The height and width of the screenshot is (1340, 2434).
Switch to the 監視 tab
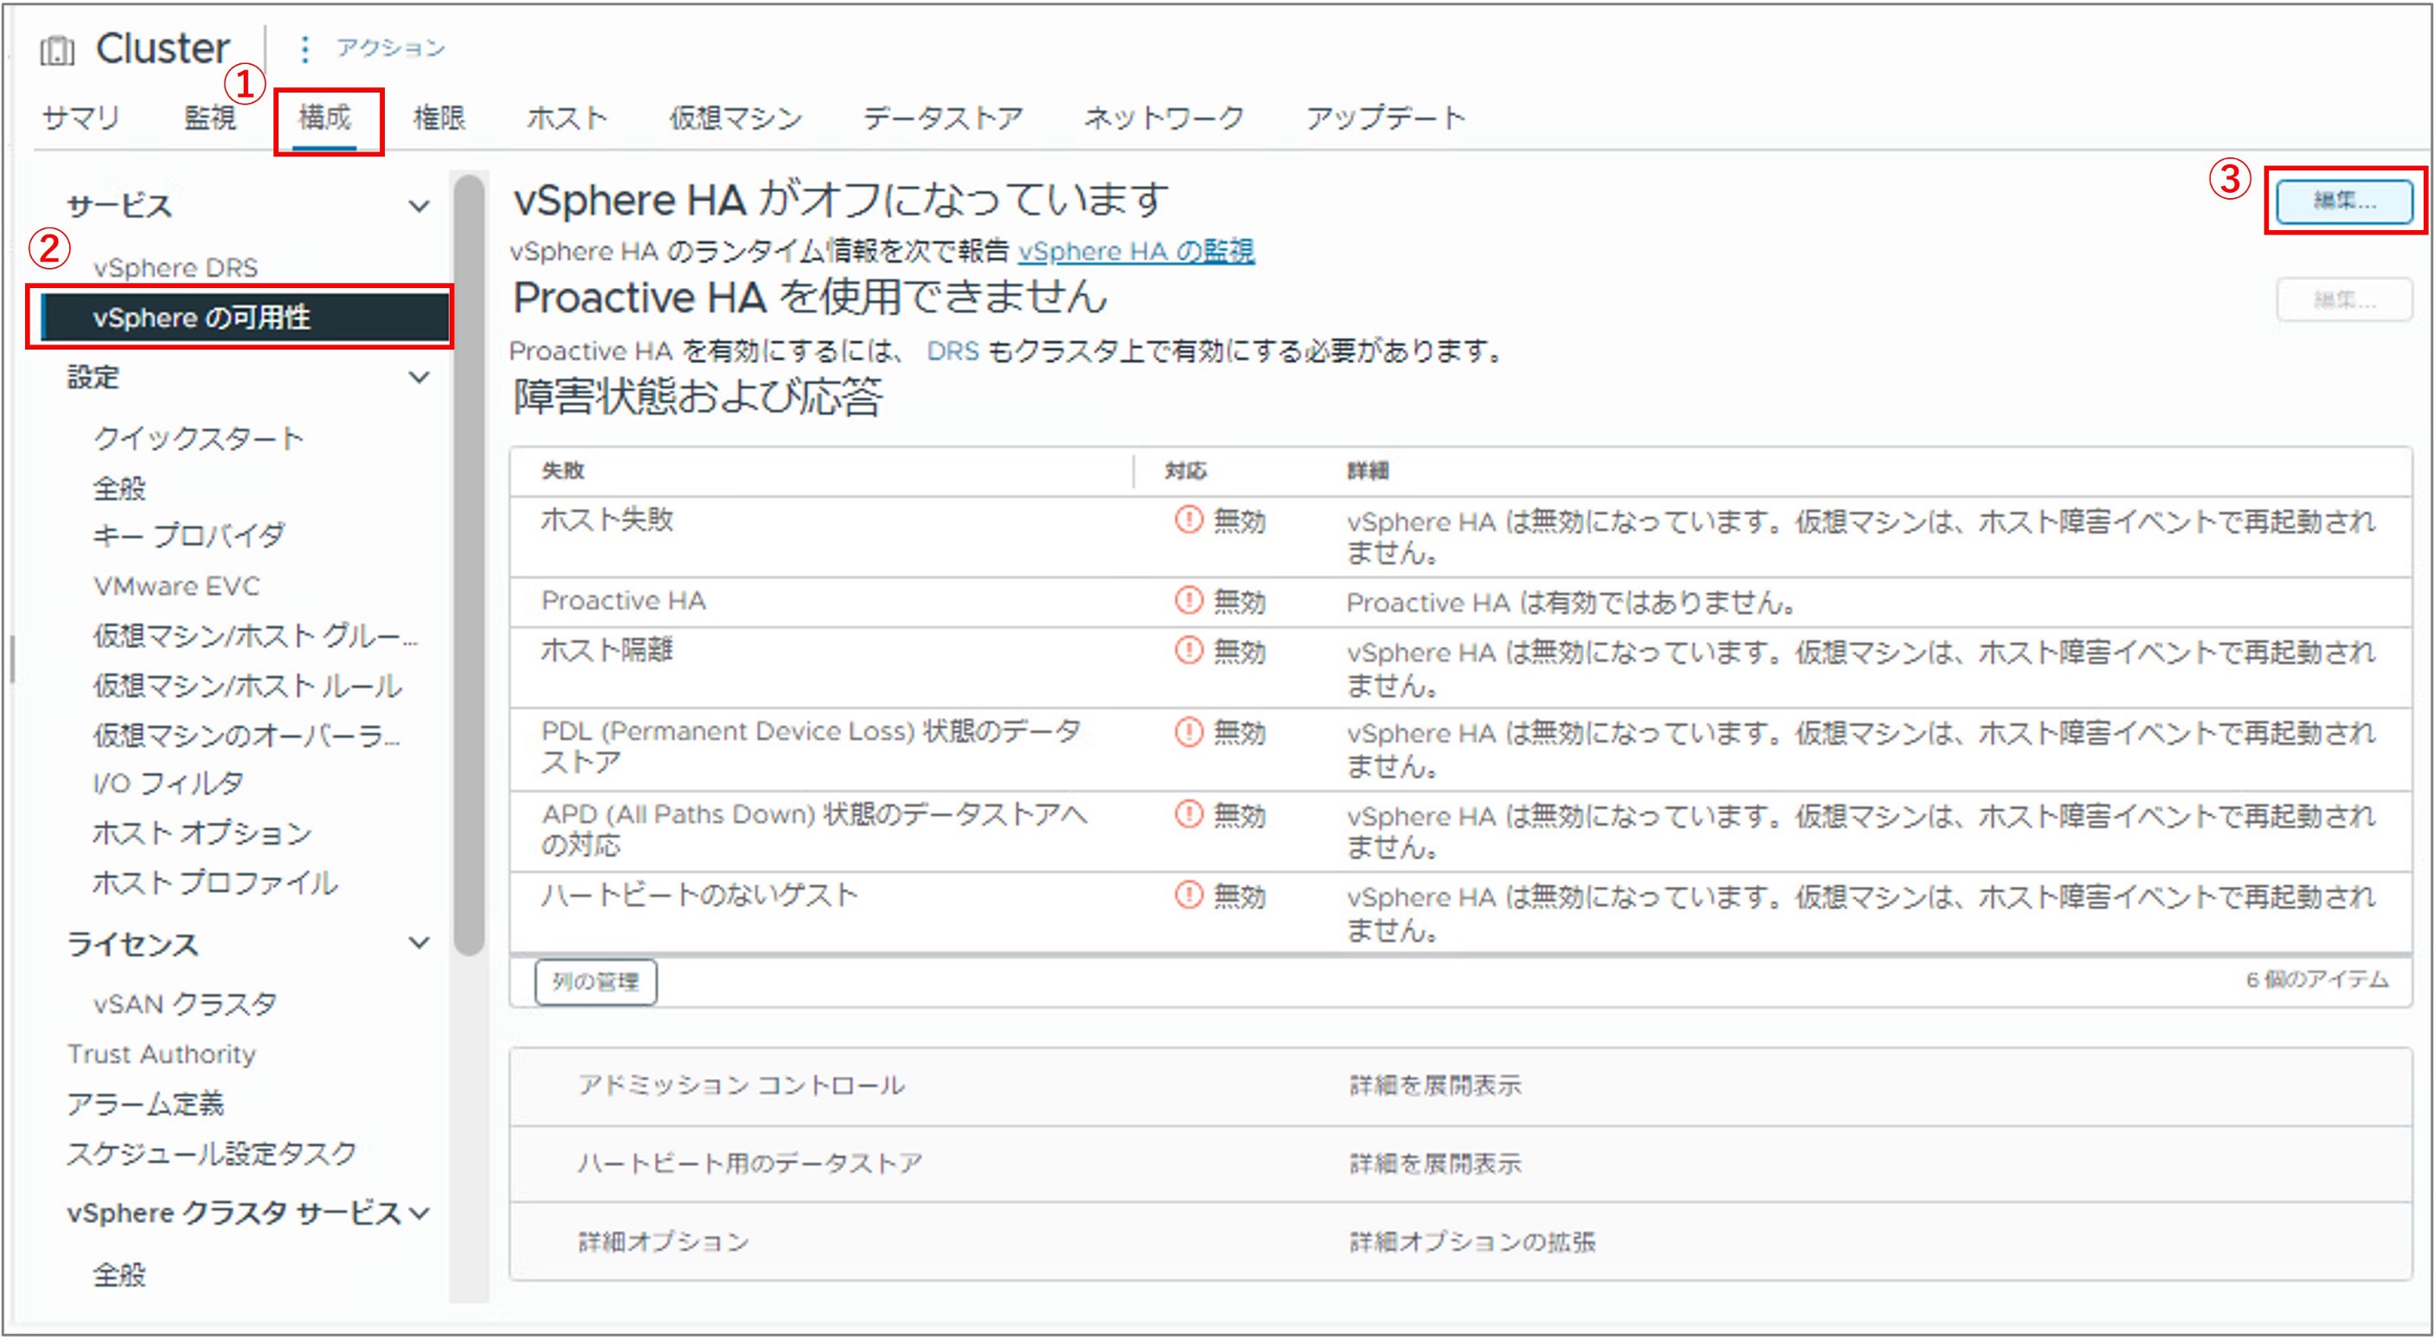210,119
